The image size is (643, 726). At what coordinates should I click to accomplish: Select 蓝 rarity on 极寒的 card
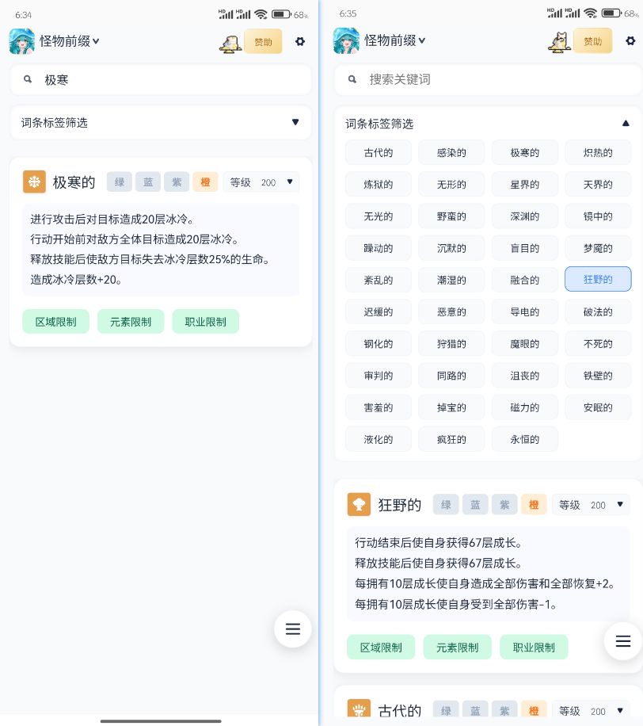point(148,182)
